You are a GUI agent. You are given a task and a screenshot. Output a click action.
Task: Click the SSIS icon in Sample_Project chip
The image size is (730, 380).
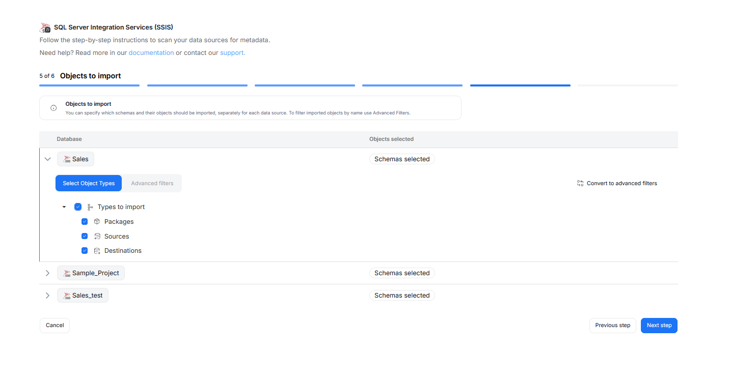(x=67, y=273)
